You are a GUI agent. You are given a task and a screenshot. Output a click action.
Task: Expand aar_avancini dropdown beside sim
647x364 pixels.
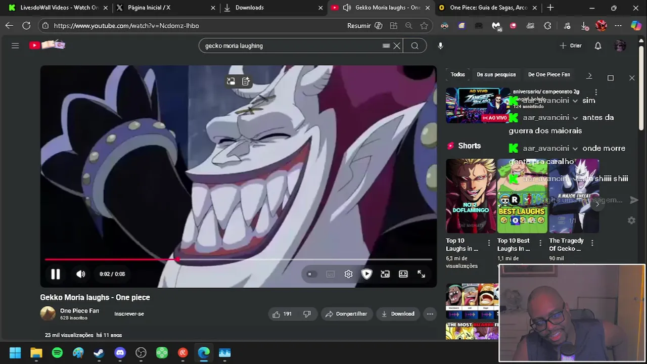pos(575,101)
